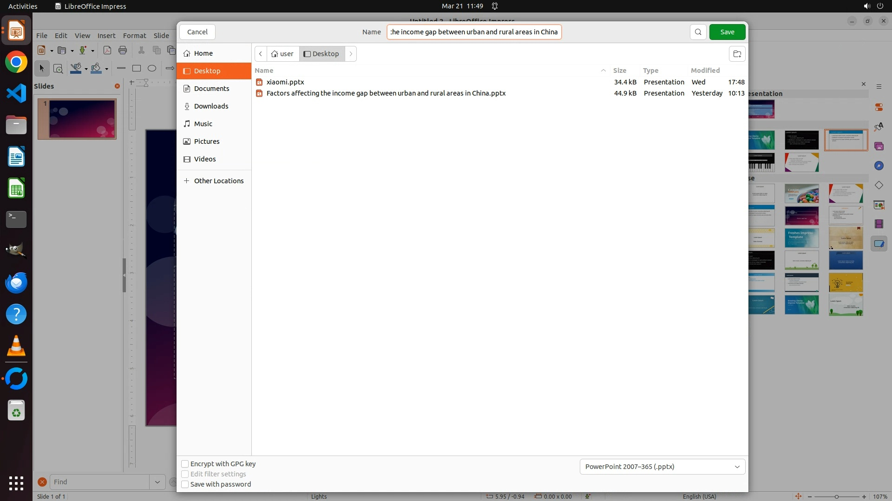892x501 pixels.
Task: Click the file Name input field
Action: pos(474,32)
